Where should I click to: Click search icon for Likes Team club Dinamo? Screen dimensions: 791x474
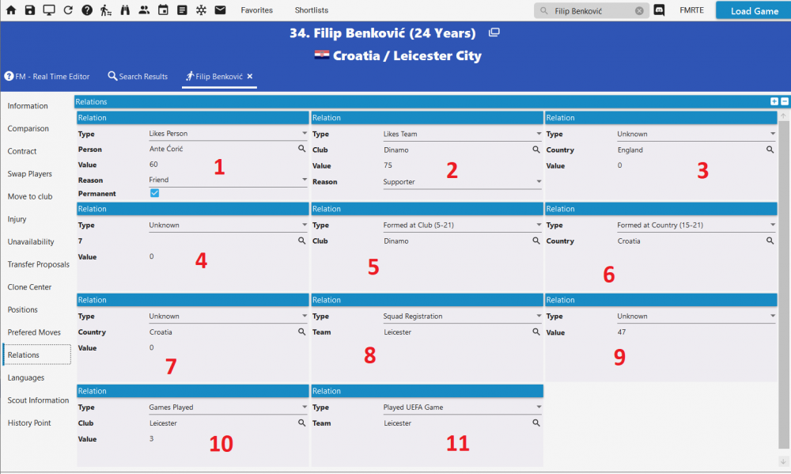[x=536, y=150]
